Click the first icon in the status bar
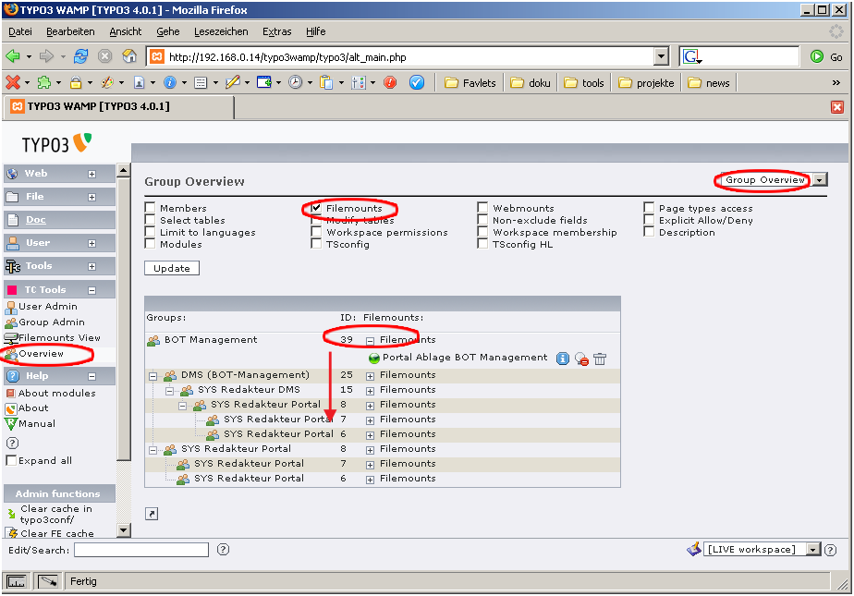The image size is (854, 596). coord(17,581)
